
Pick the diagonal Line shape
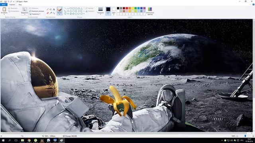[65, 8]
